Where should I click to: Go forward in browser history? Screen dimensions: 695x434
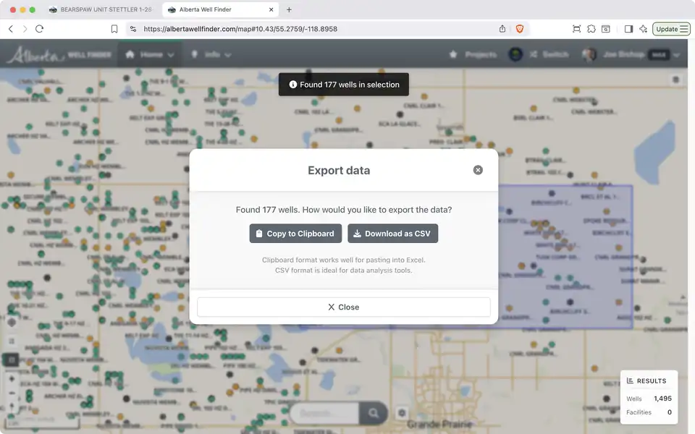click(x=25, y=29)
